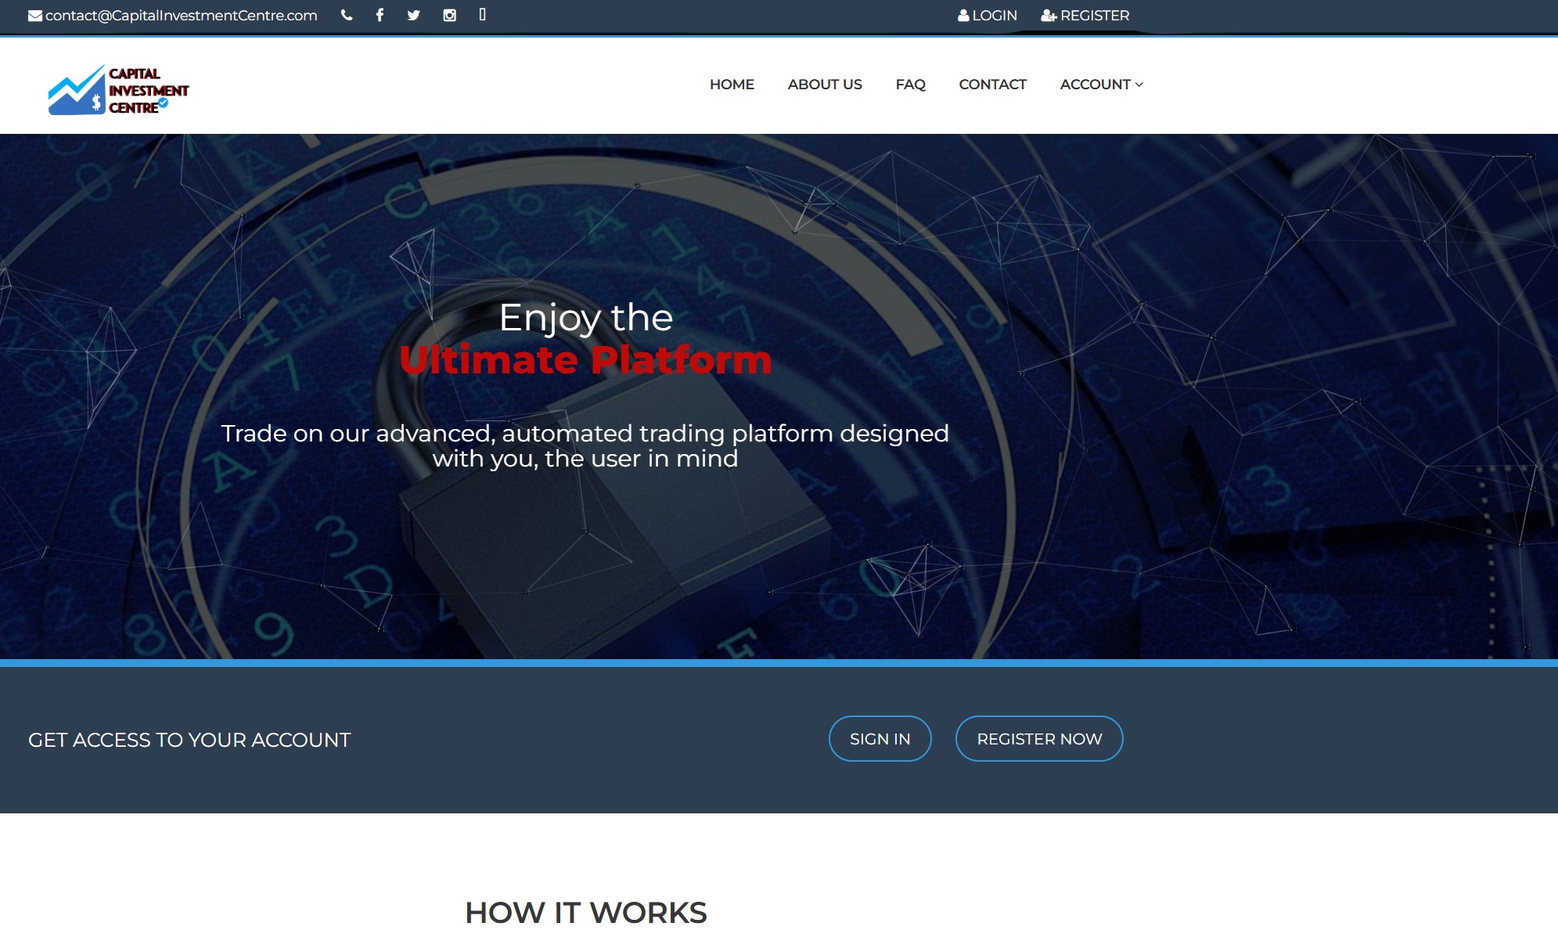
Task: Click the user icon beside LOGIN
Action: pos(963,16)
